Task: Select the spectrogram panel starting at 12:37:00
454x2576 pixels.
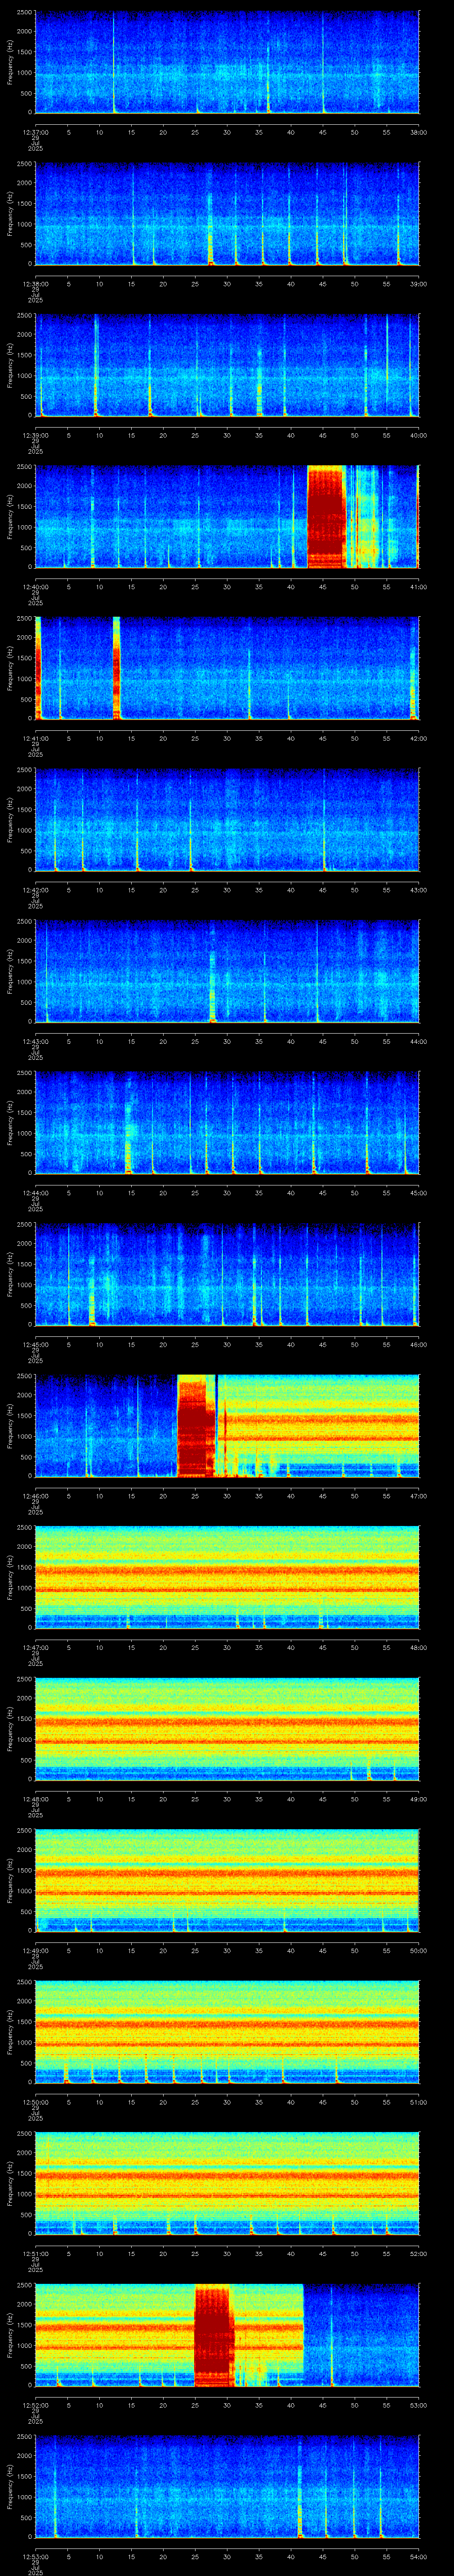Action: point(227,62)
